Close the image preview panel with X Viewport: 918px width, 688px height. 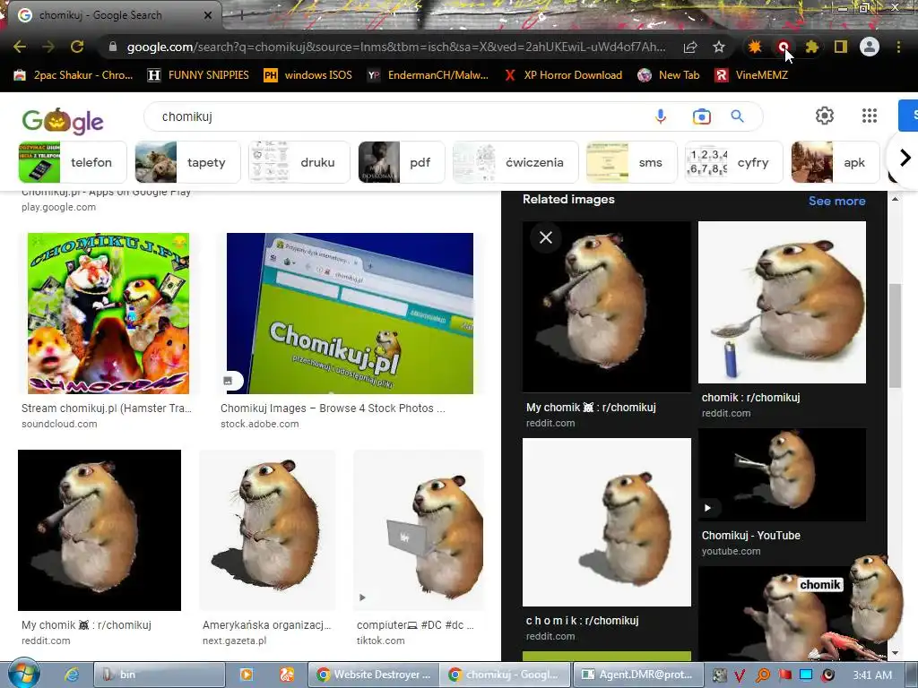(546, 237)
